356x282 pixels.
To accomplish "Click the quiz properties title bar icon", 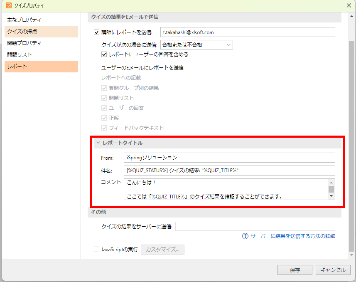I will pos(8,6).
